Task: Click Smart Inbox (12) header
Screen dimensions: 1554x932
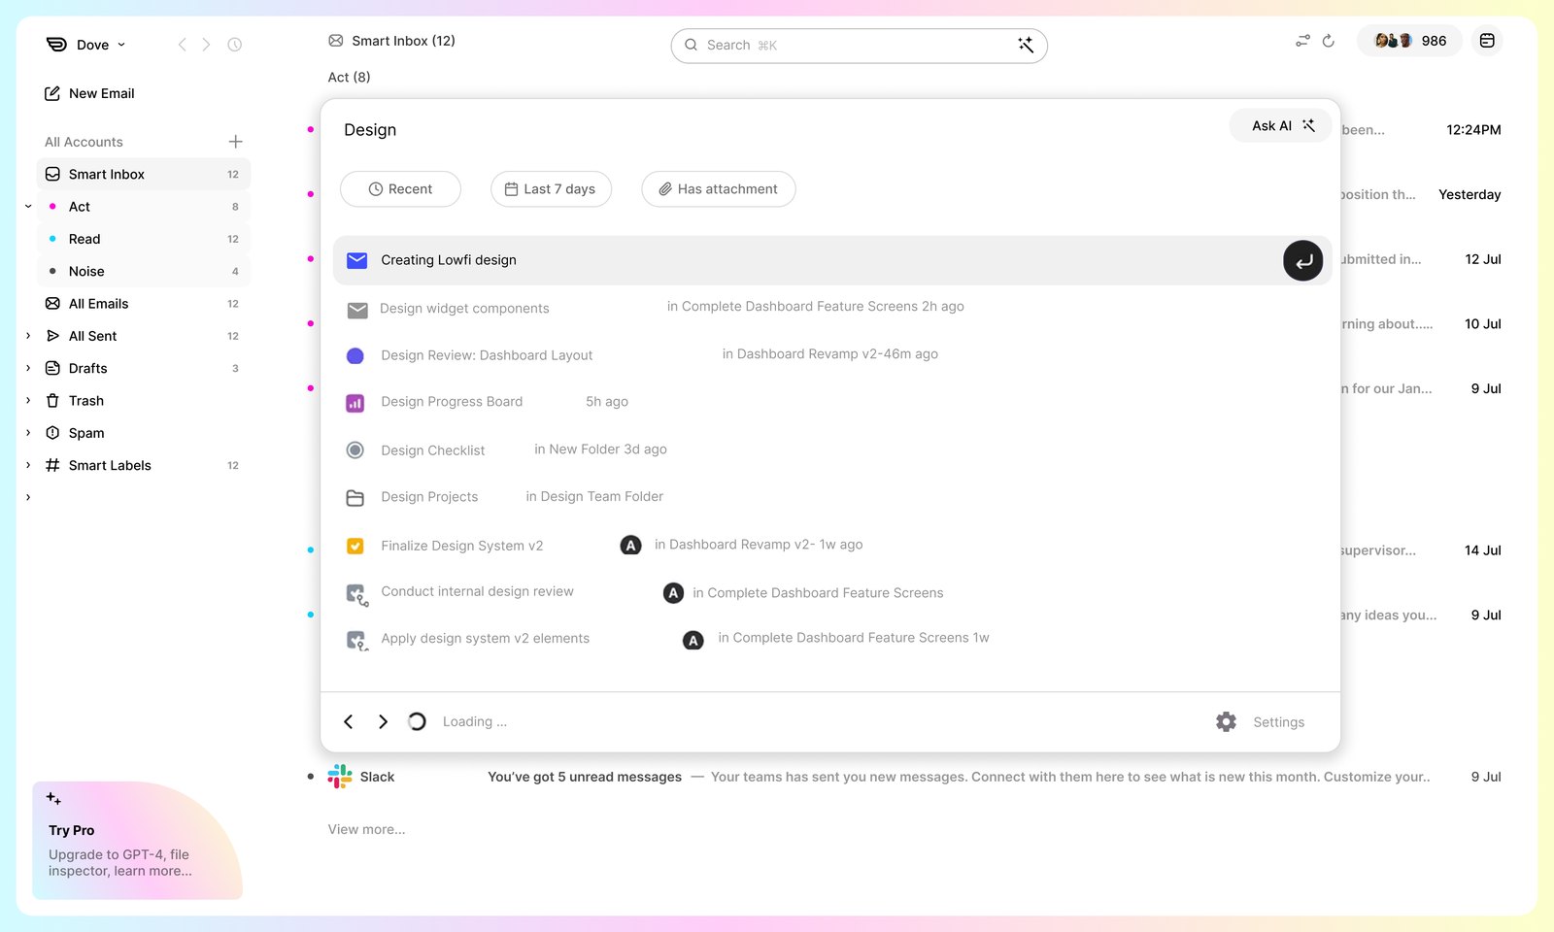Action: 391,41
